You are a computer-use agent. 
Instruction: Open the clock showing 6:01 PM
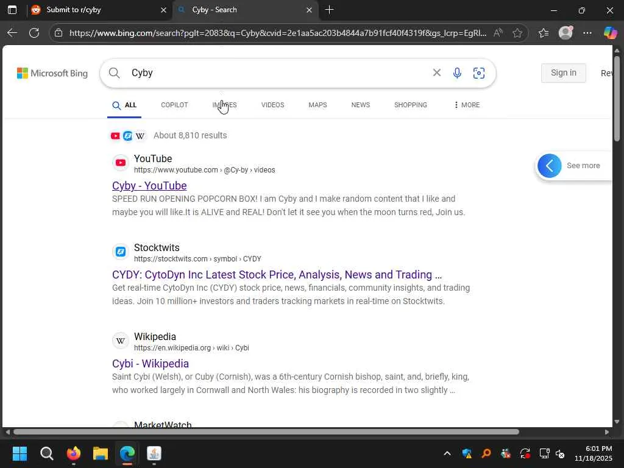point(594,453)
